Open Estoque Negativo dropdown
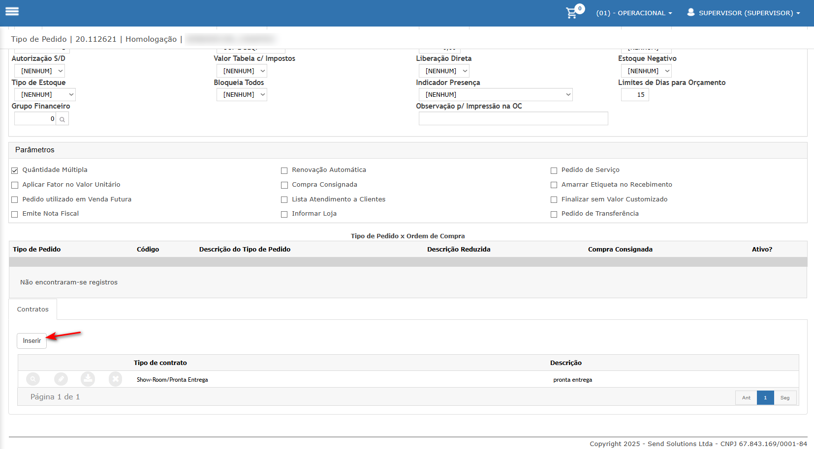The width and height of the screenshot is (814, 449). [646, 71]
